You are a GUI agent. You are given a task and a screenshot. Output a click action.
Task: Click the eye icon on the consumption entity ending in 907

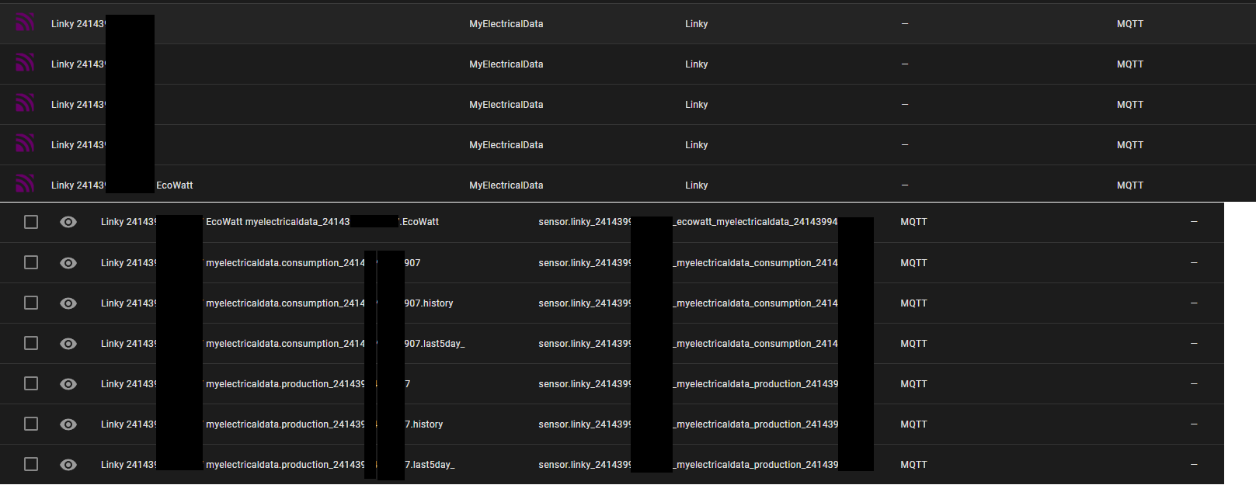(x=68, y=263)
